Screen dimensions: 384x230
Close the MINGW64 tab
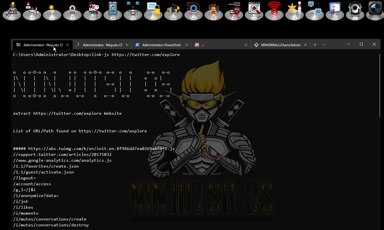click(305, 45)
